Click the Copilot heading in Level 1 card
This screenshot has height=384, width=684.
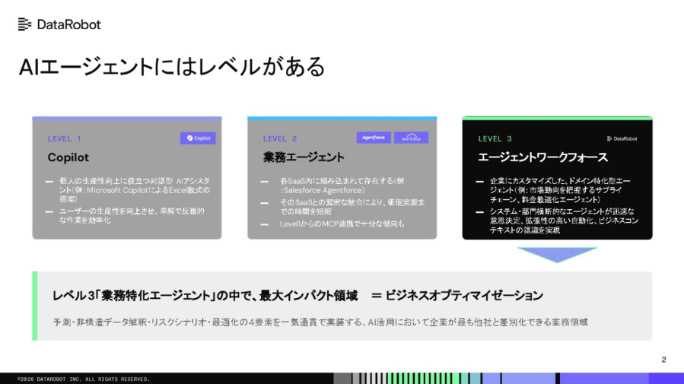coord(68,157)
